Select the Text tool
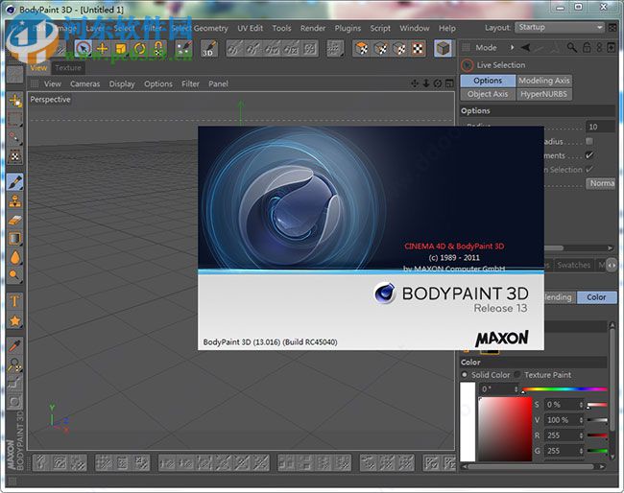This screenshot has width=624, height=493. pyautogui.click(x=15, y=300)
